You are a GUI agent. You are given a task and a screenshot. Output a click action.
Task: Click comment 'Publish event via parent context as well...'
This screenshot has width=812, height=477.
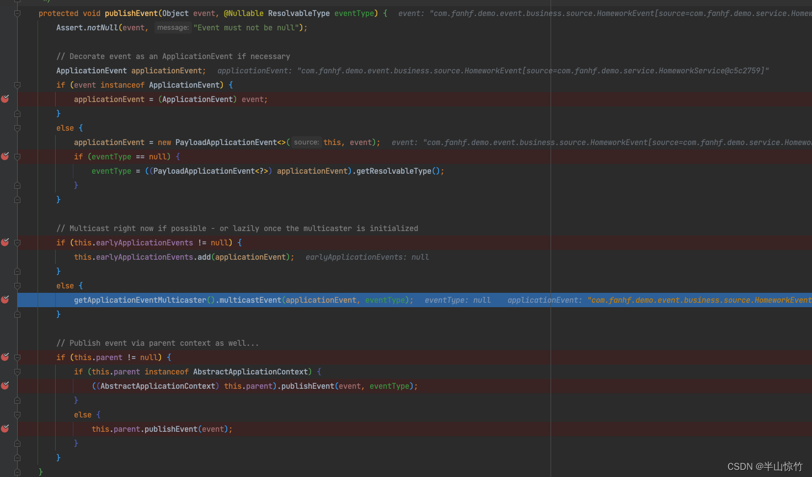point(158,343)
